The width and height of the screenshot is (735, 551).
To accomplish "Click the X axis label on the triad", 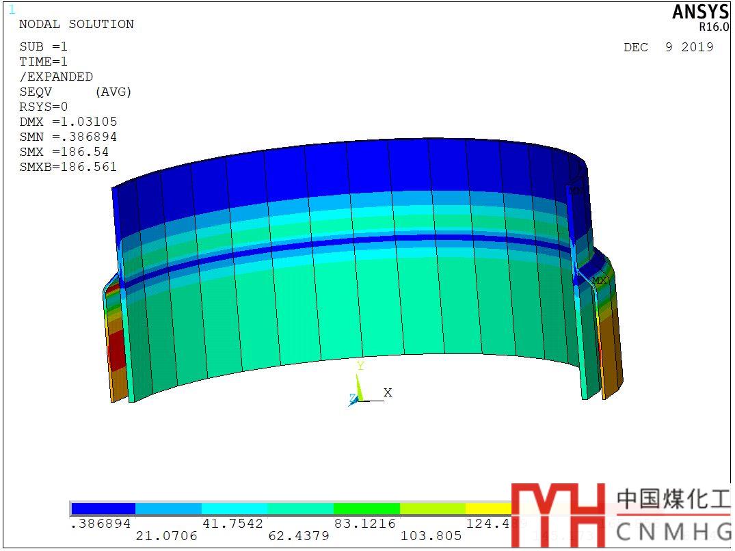I will pos(388,392).
